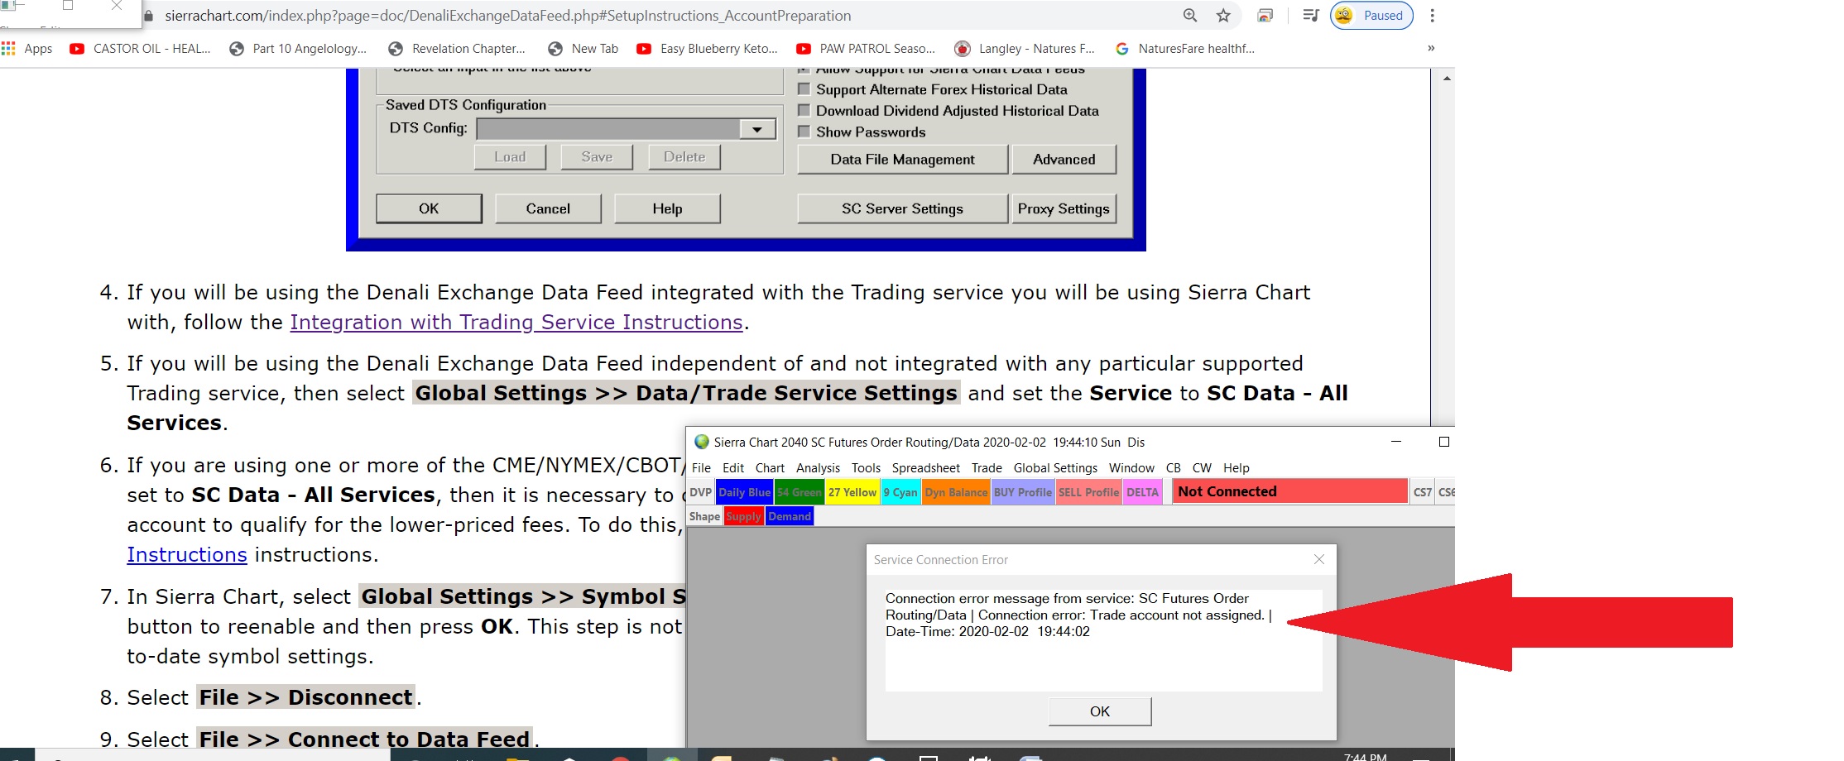Viewport: 1844px width, 761px height.
Task: Show the hidden bookmarks overflow chevron
Action: coord(1431,48)
